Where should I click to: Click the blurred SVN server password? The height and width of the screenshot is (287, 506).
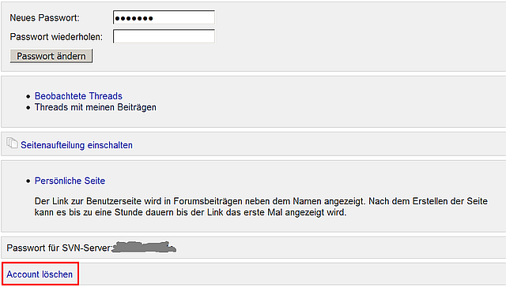144,247
